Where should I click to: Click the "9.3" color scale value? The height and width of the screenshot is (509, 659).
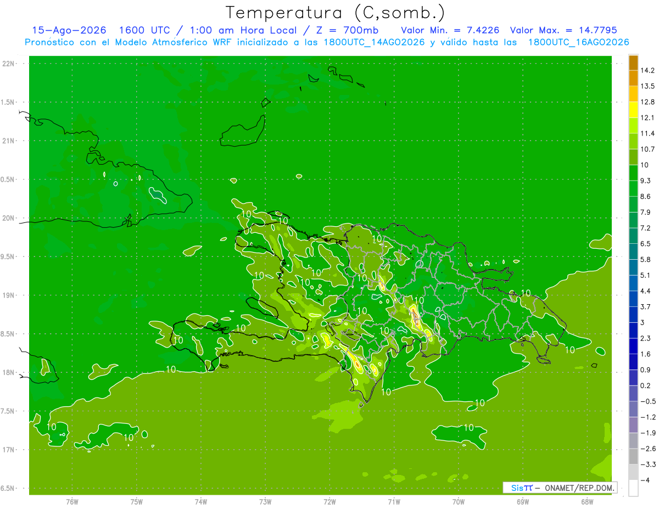click(x=646, y=181)
